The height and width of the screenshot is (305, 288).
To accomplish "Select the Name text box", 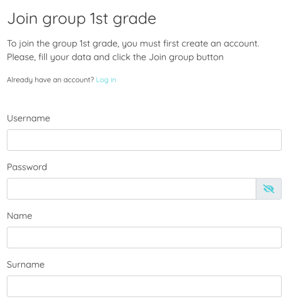I will tap(144, 238).
